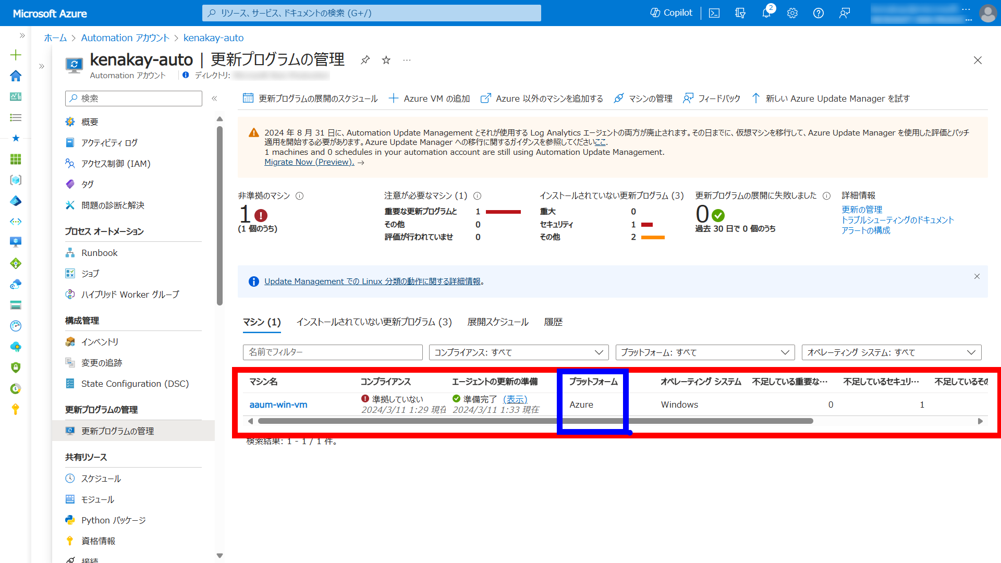Click フィードバック toolbar button
This screenshot has height=563, width=1001.
pos(712,99)
